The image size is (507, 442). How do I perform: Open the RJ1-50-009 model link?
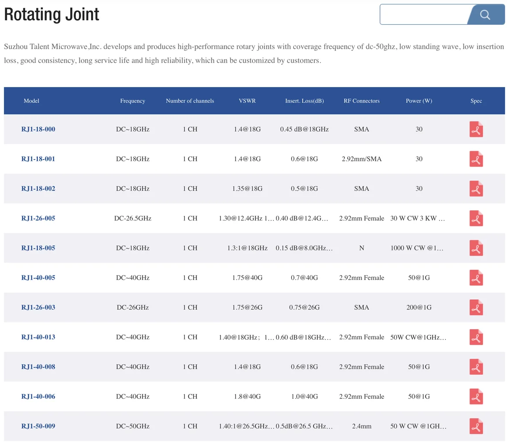[38, 426]
